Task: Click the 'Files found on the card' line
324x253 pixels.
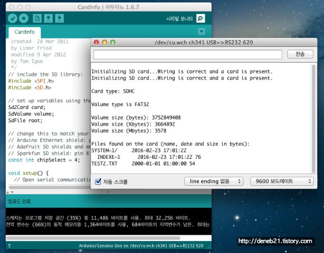Action: [170, 144]
